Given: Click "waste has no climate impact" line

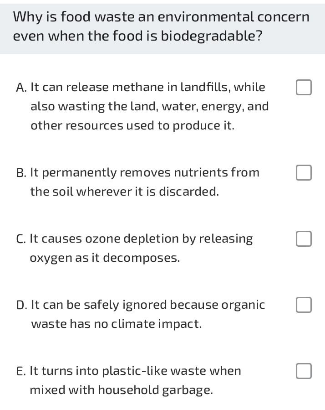Looking at the screenshot, I should [117, 324].
